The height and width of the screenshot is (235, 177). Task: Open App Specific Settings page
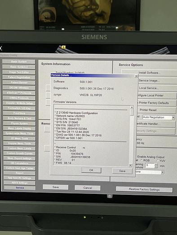[20, 178]
